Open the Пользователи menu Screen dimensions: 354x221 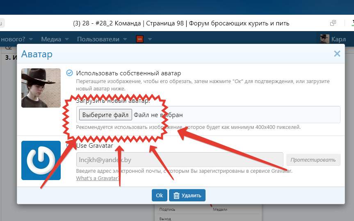(x=98, y=39)
